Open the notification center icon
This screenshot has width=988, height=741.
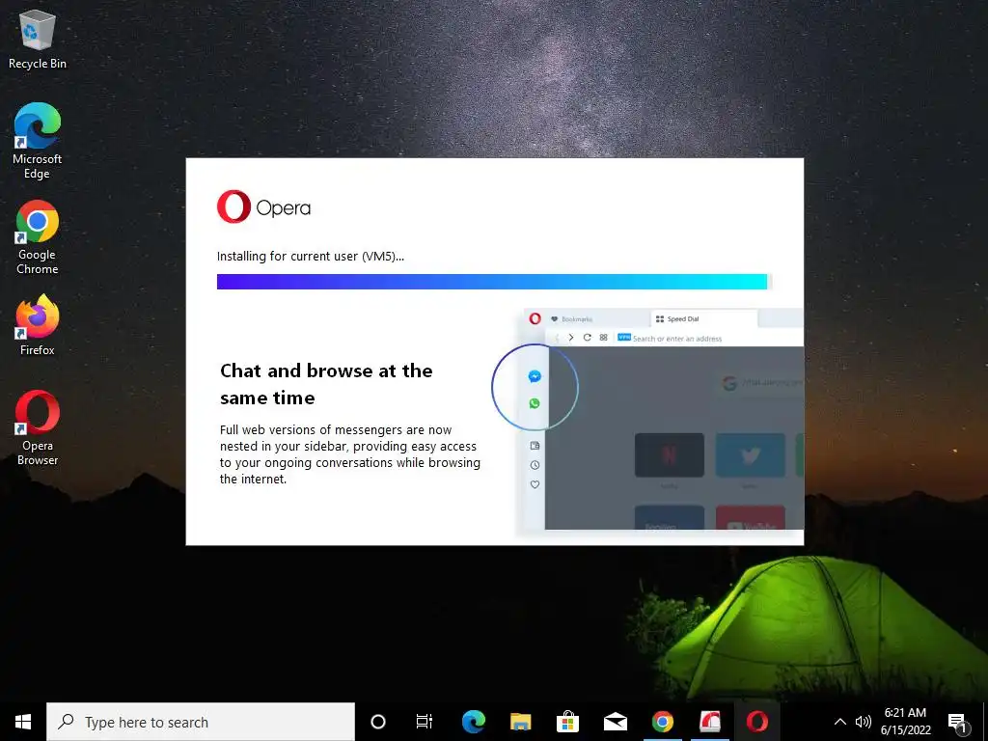pyautogui.click(x=957, y=723)
